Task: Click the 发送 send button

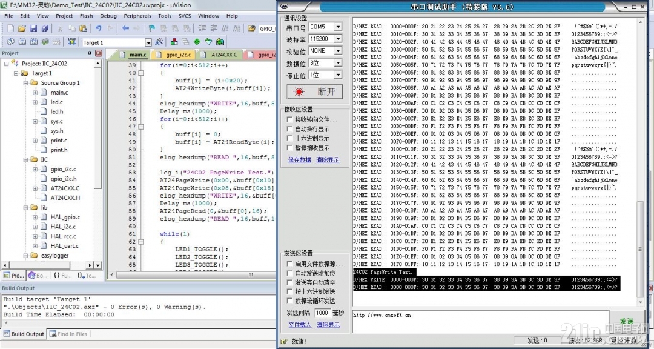Action: [627, 321]
